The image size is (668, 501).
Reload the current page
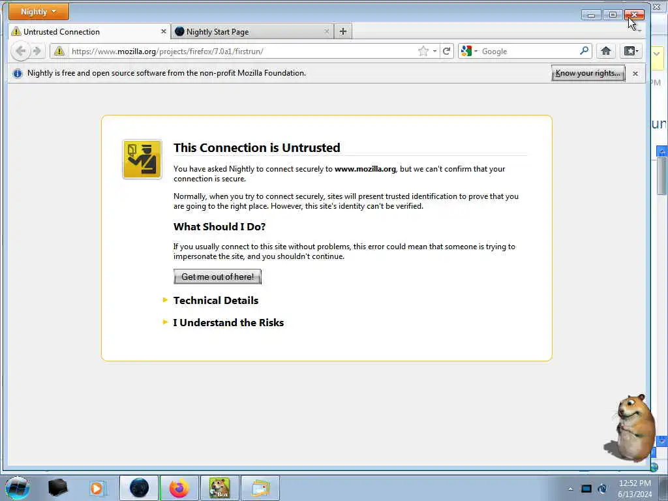(x=446, y=51)
